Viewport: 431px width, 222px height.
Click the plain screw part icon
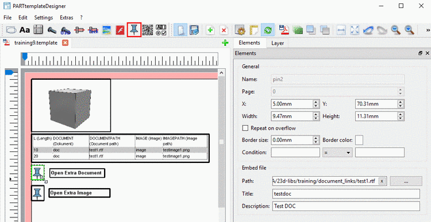[52, 30]
